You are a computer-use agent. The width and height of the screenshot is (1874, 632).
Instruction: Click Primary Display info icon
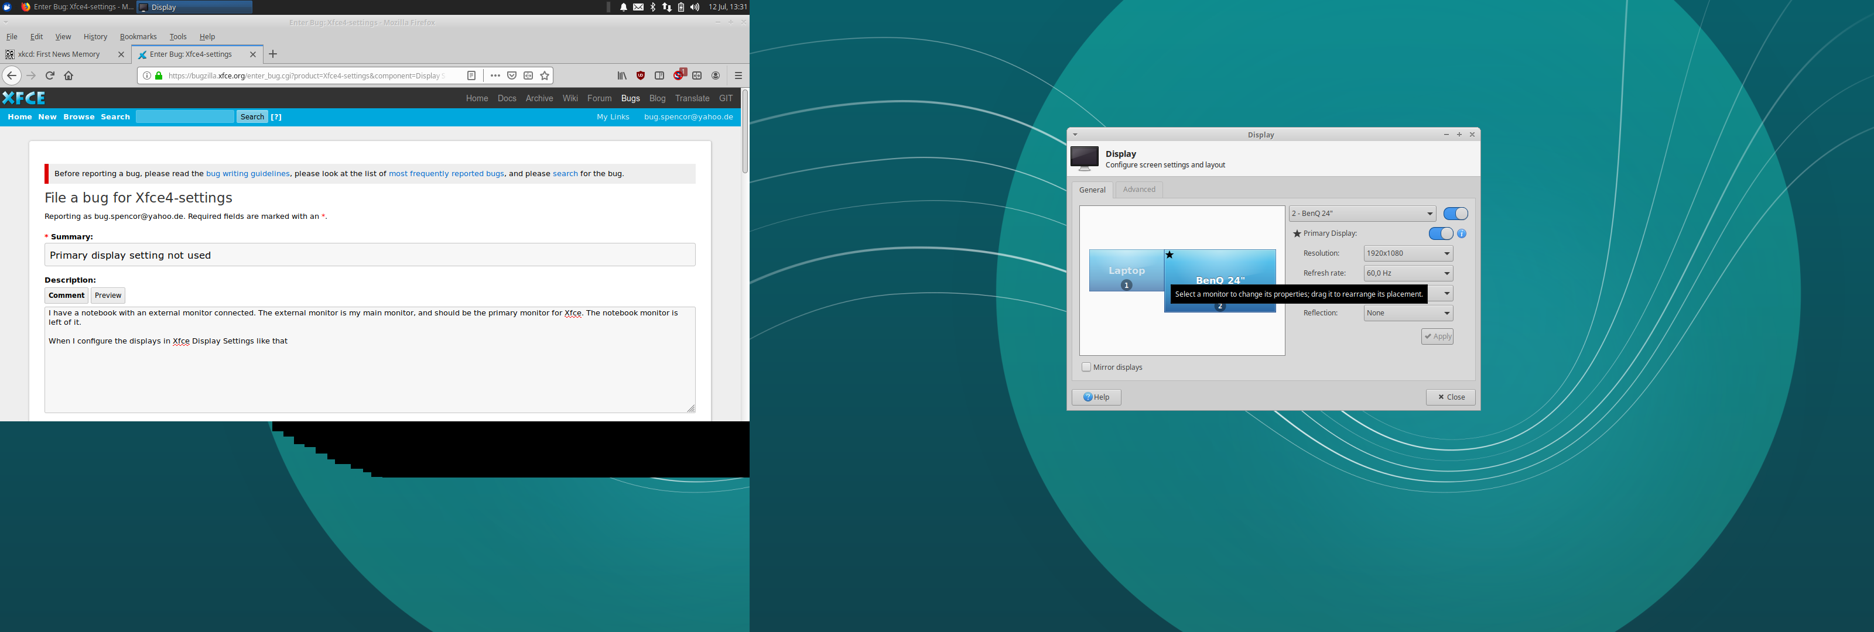pyautogui.click(x=1462, y=233)
